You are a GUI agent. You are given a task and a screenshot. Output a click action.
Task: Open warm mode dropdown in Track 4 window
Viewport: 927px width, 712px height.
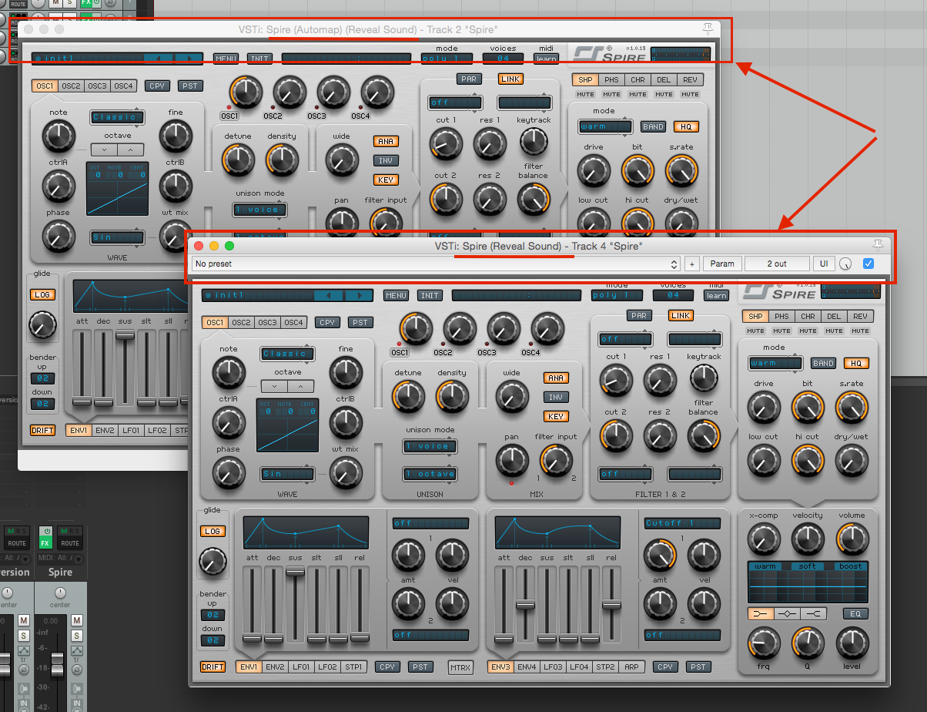[775, 363]
